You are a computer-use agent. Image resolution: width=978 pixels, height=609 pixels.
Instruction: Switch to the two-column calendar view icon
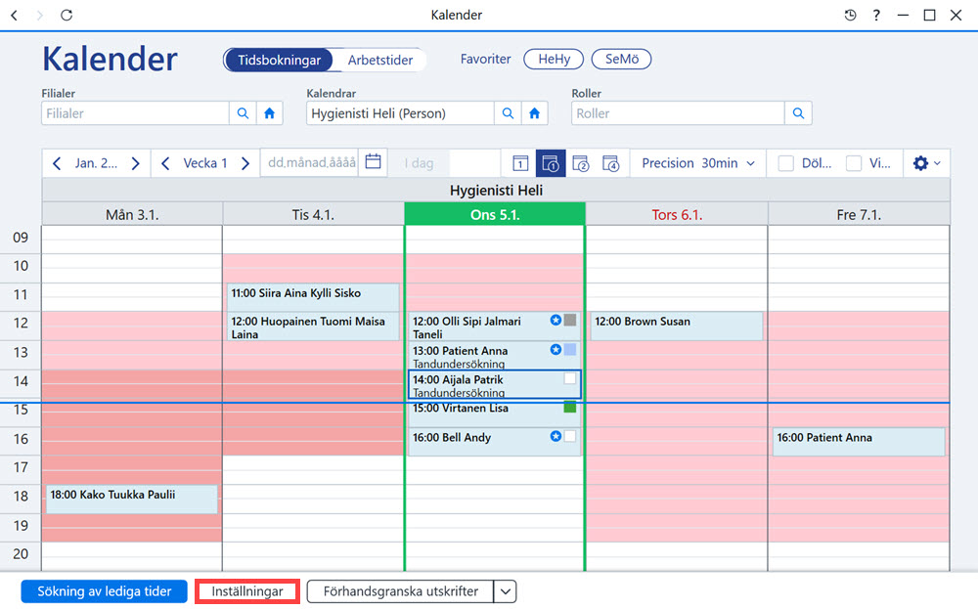581,163
